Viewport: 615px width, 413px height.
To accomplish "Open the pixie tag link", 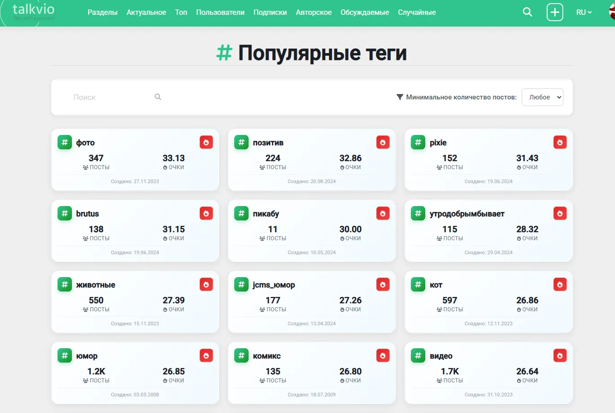I will (438, 143).
